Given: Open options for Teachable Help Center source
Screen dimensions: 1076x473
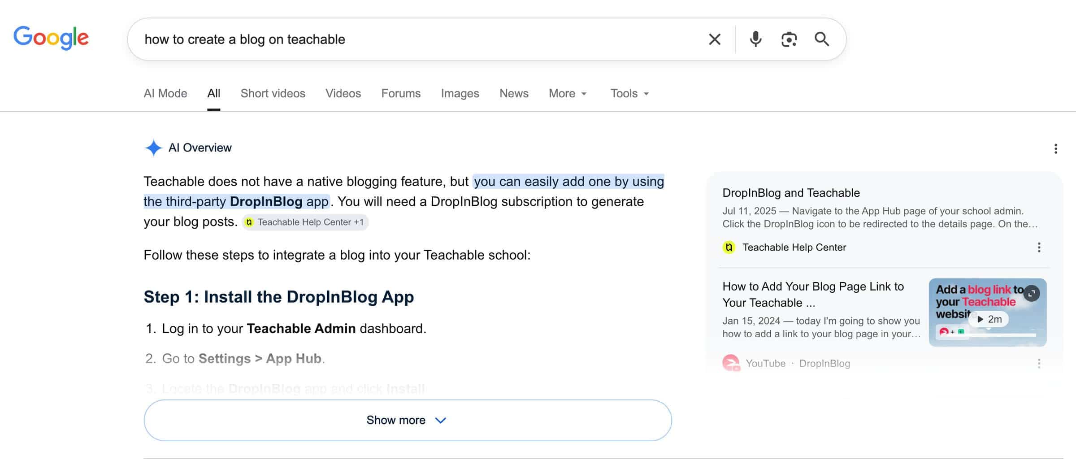Looking at the screenshot, I should (x=1039, y=247).
